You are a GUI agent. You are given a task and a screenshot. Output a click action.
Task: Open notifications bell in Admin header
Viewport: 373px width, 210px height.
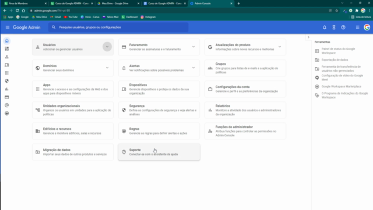[x=325, y=27]
